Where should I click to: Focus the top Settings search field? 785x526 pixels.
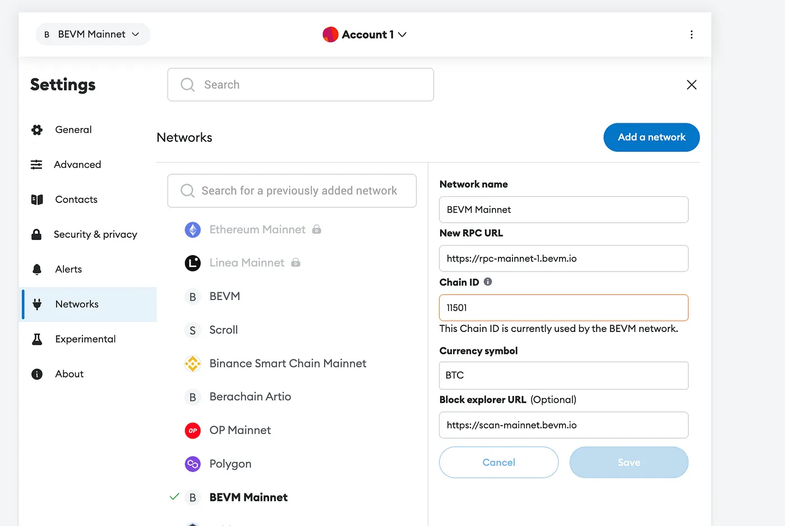301,85
